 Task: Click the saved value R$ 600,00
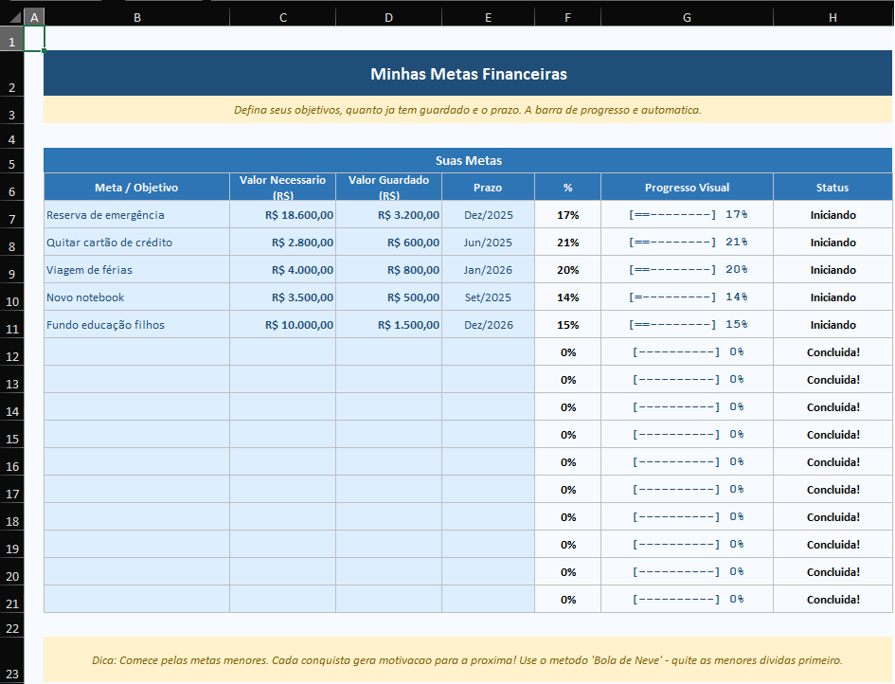tap(388, 243)
